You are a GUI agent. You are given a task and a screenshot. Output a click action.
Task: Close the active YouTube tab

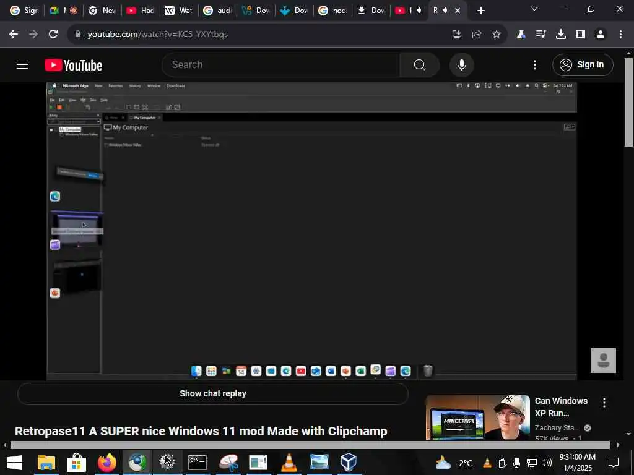[458, 11]
